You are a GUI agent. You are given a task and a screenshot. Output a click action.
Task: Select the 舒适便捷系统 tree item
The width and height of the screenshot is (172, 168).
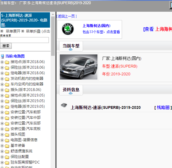click(x=21, y=151)
